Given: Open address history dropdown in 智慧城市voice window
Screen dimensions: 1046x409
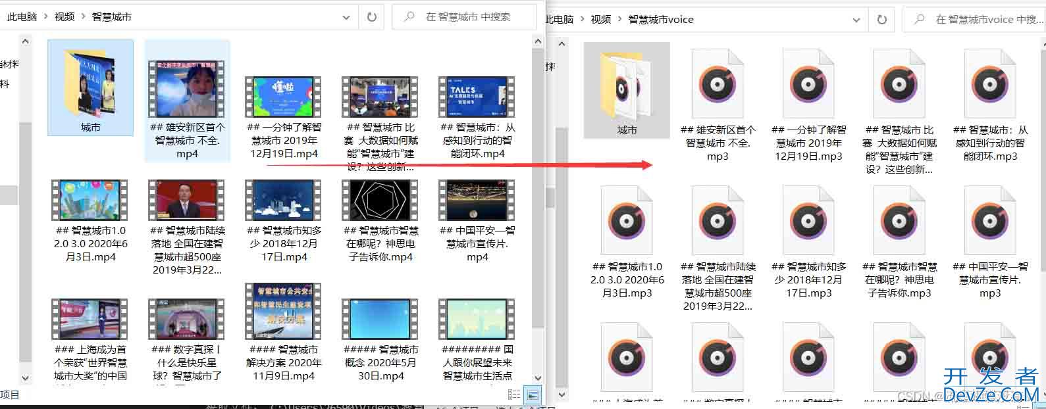Looking at the screenshot, I should [x=856, y=20].
